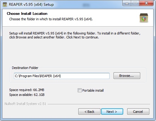Click the REAPER box logo in the header

point(144,18)
